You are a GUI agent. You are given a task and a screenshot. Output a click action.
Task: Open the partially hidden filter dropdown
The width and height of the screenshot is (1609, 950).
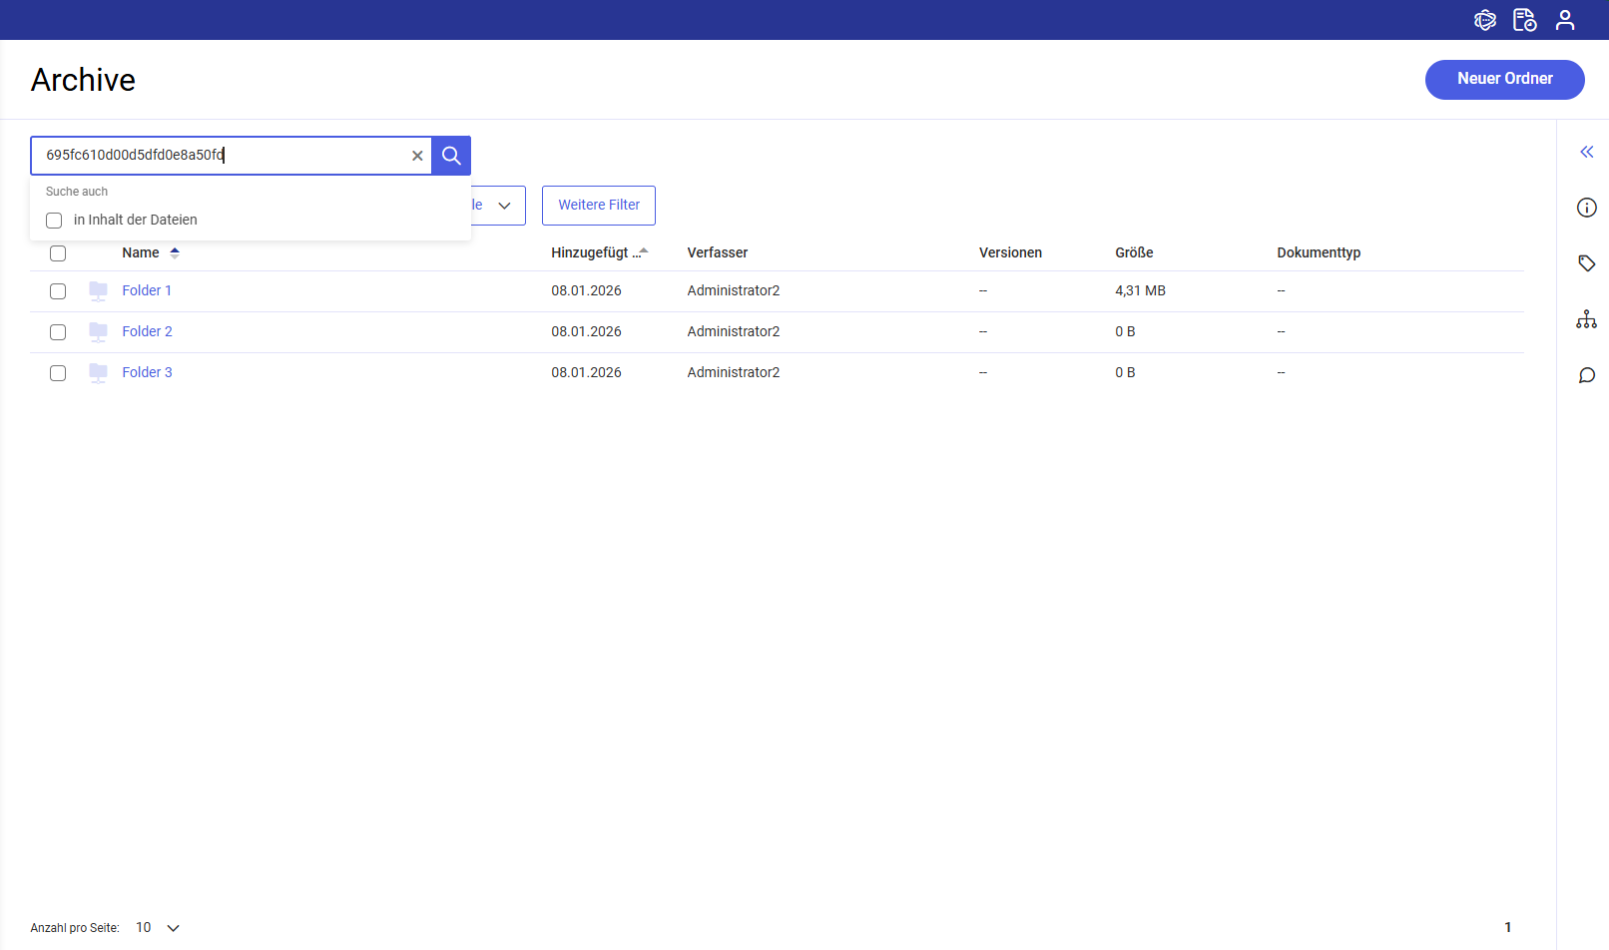pyautogui.click(x=499, y=206)
